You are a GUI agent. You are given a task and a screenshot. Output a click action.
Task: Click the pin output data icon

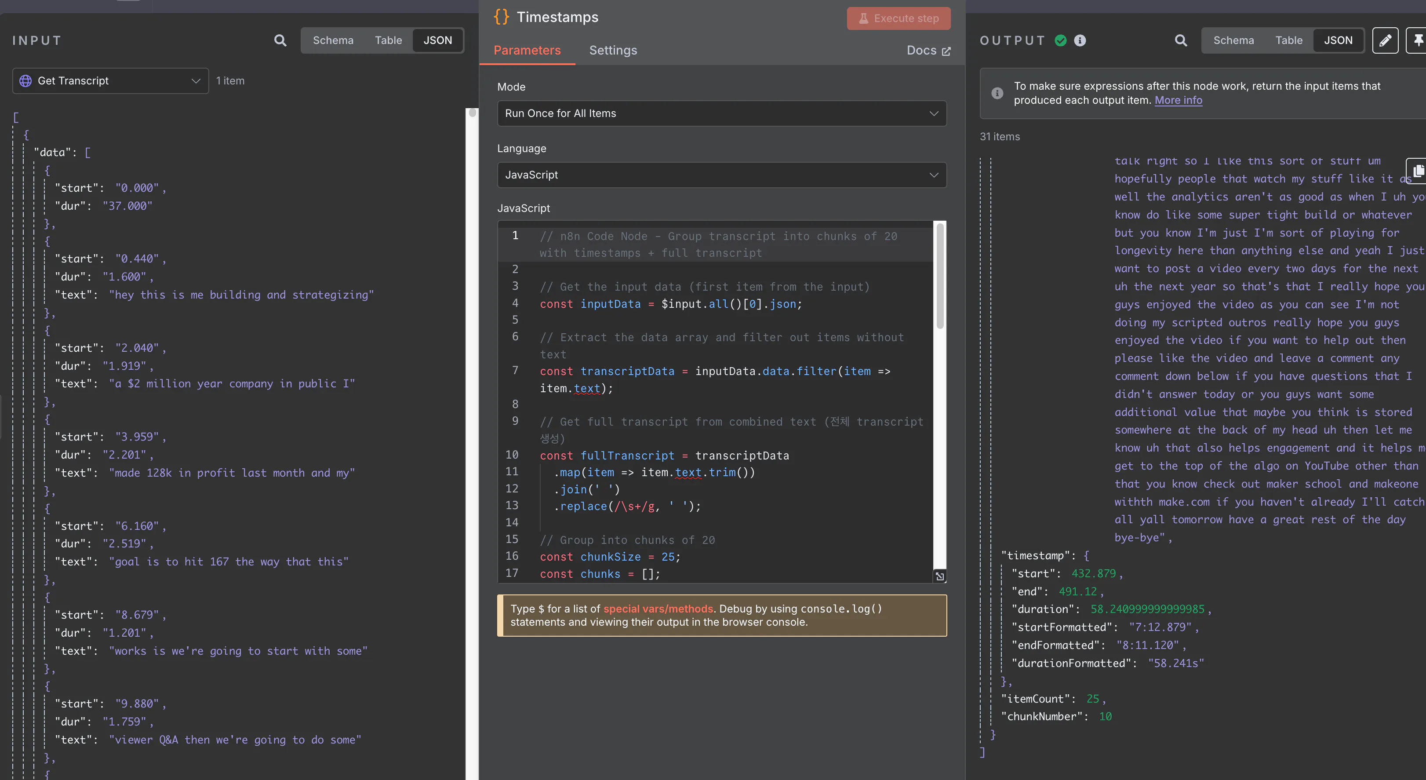(1418, 40)
